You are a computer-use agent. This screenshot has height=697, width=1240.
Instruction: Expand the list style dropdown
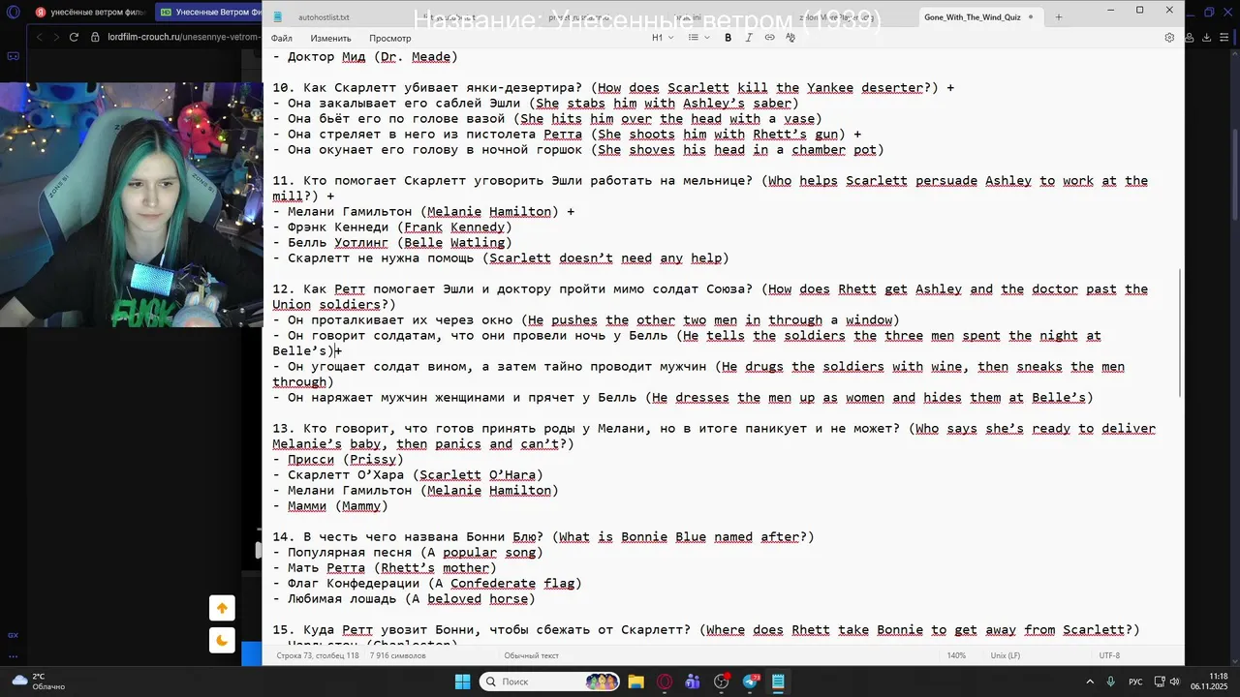[x=698, y=38]
